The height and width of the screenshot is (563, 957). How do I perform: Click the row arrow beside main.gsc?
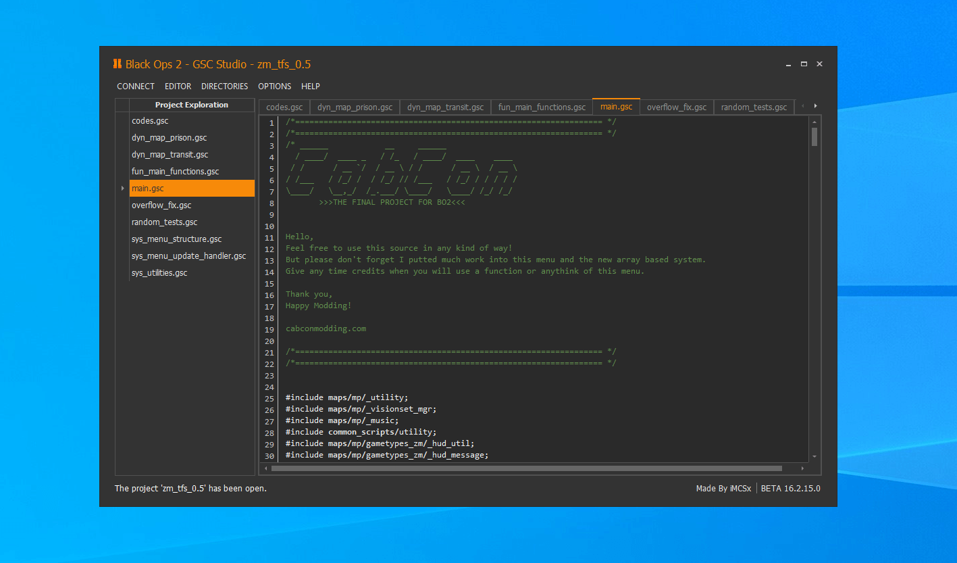122,189
